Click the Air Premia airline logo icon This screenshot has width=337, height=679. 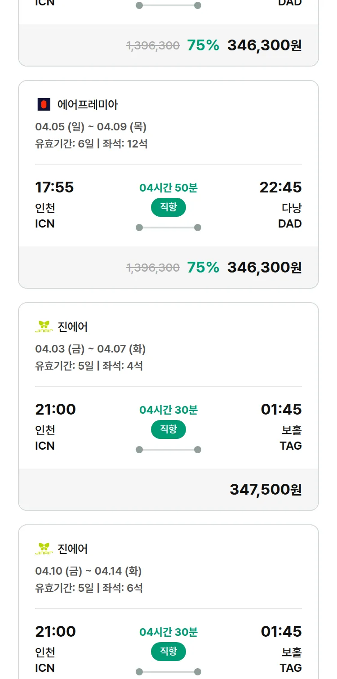coord(44,105)
